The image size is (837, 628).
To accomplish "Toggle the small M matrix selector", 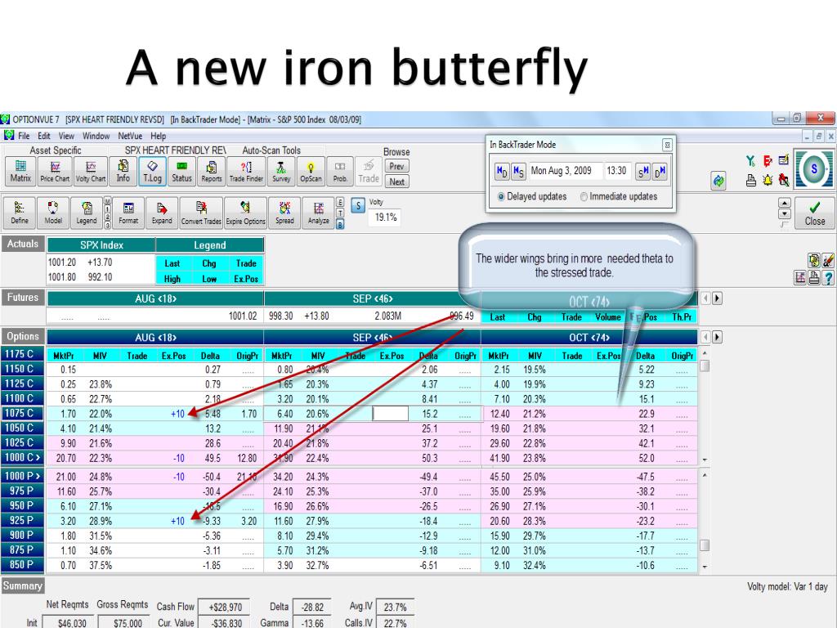I will pos(107,201).
